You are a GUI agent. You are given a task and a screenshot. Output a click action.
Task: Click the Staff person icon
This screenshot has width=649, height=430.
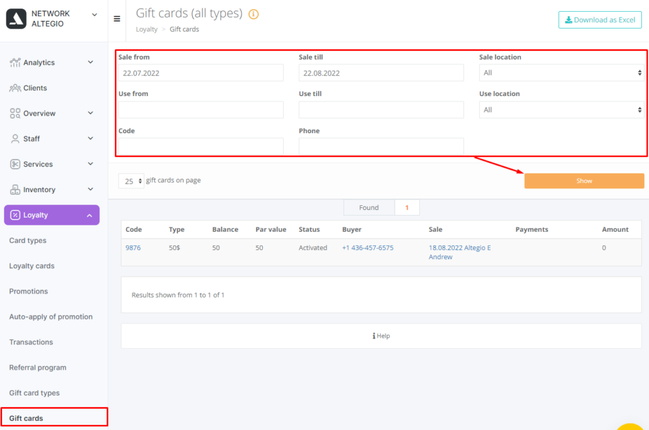tap(15, 139)
